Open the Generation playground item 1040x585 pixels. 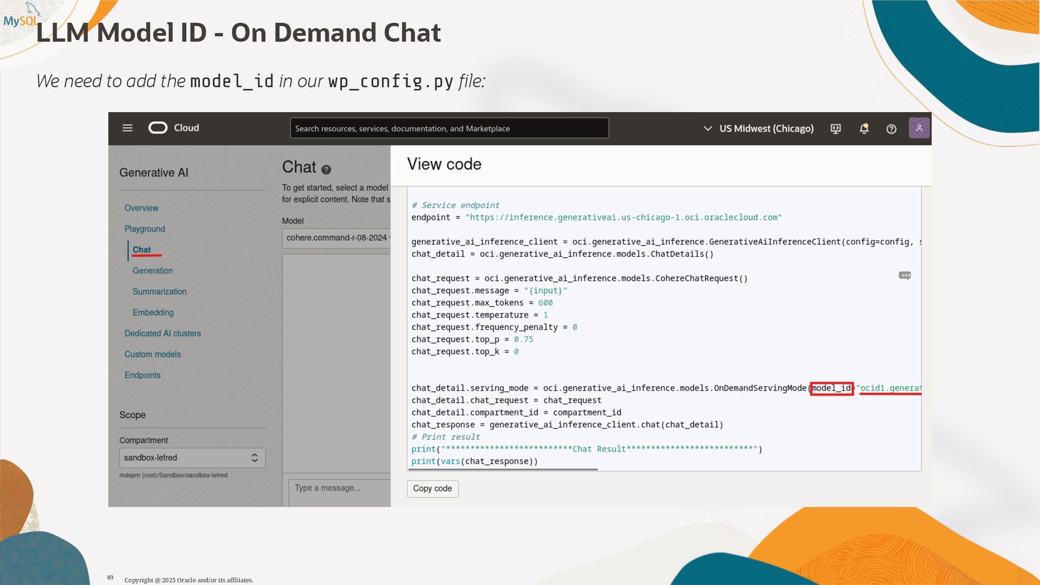[153, 271]
